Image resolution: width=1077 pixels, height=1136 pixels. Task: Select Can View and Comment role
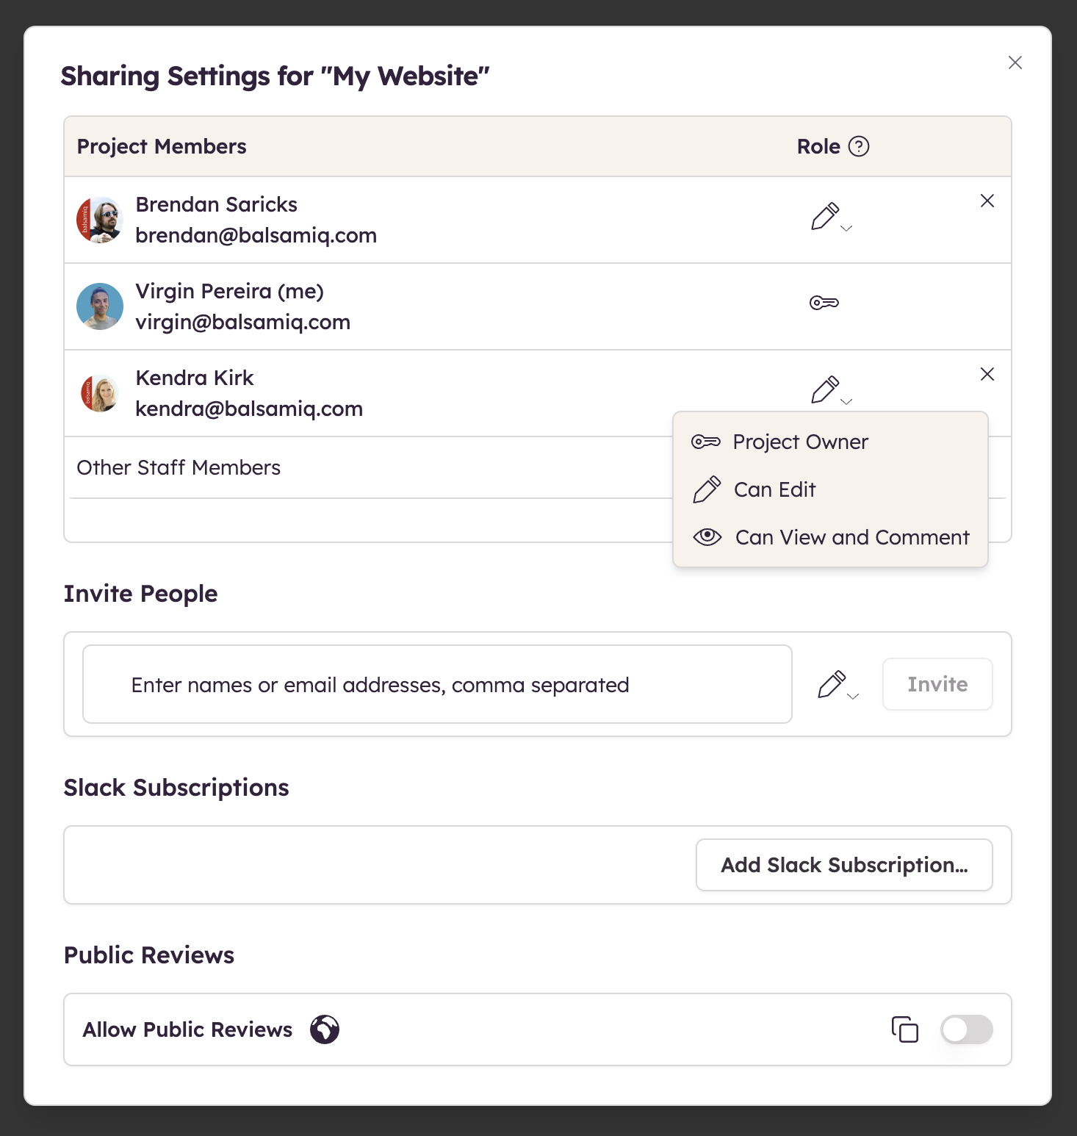[851, 538]
